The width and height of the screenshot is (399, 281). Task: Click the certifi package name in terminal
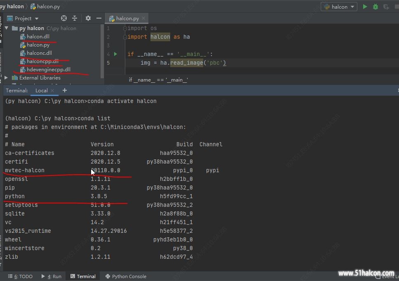(x=16, y=162)
